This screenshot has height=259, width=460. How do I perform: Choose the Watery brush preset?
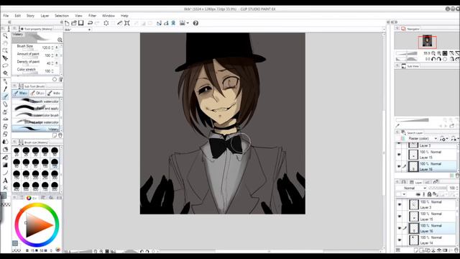click(36, 129)
